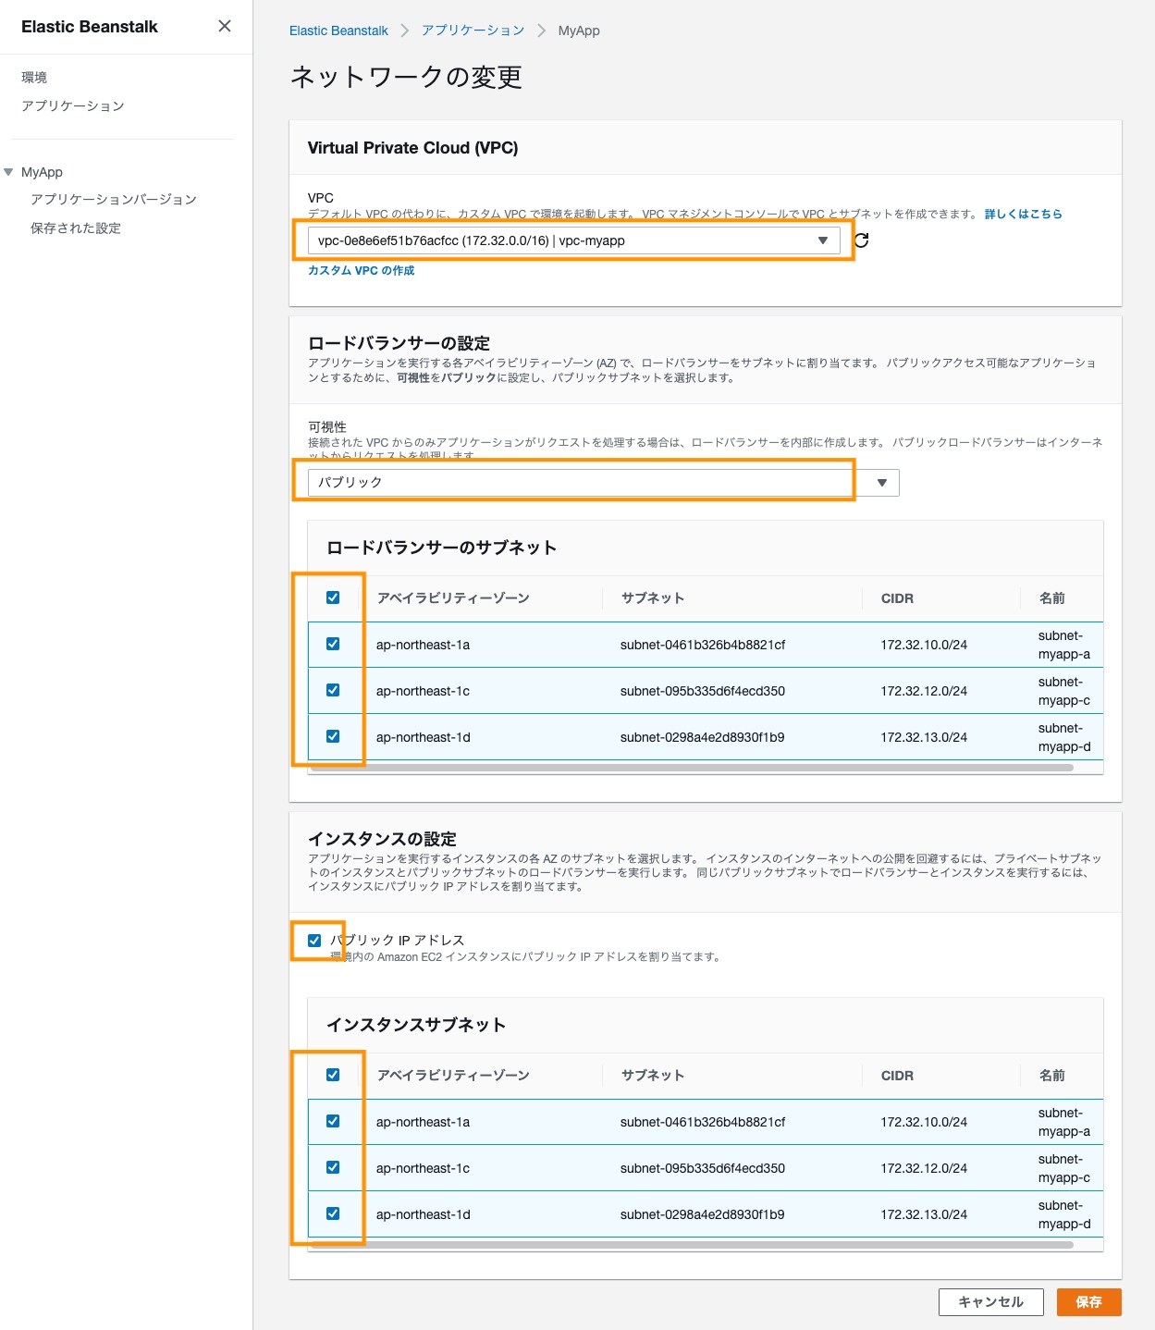1155x1330 pixels.
Task: Uncheck ap-northeast-1d load balancer subnet
Action: [x=333, y=736]
